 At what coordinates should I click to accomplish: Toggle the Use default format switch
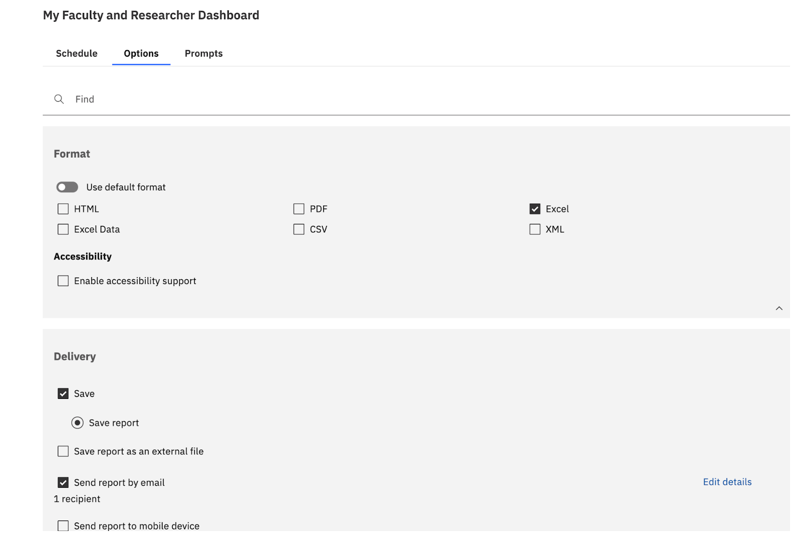point(67,187)
